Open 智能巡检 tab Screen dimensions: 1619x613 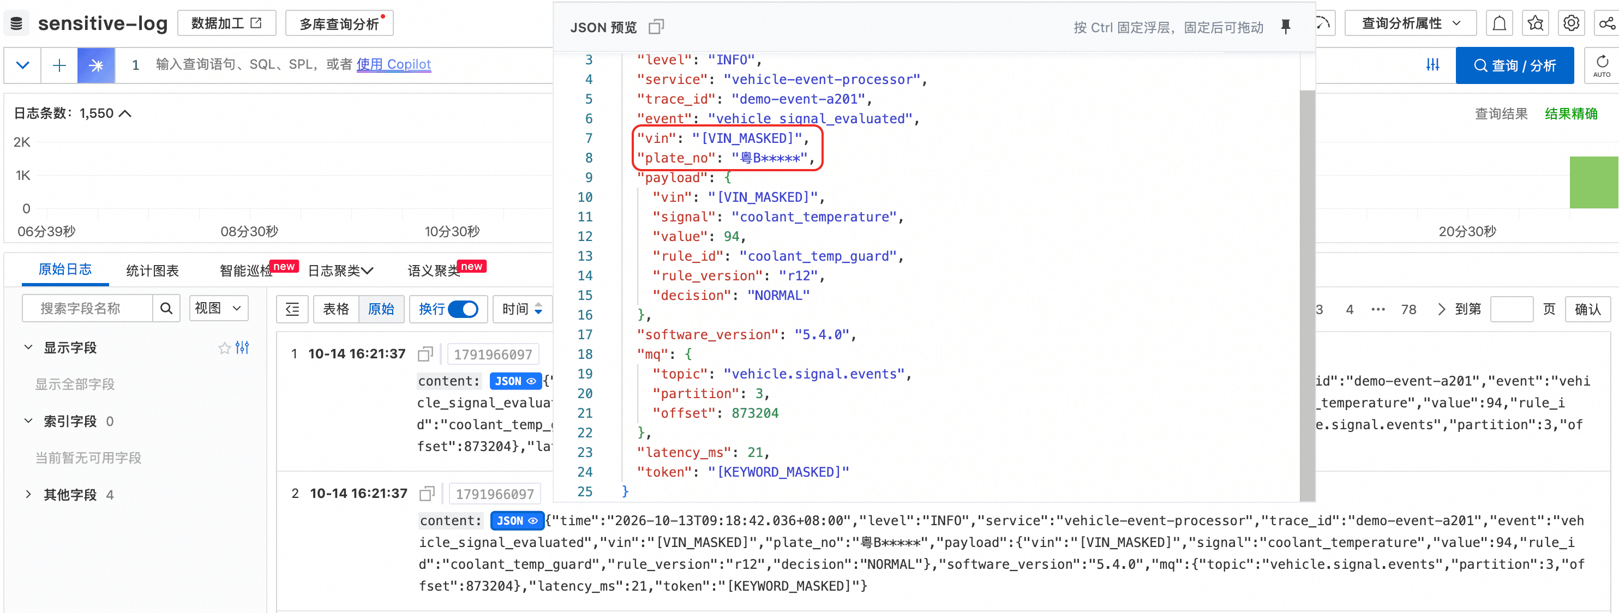[x=245, y=271]
